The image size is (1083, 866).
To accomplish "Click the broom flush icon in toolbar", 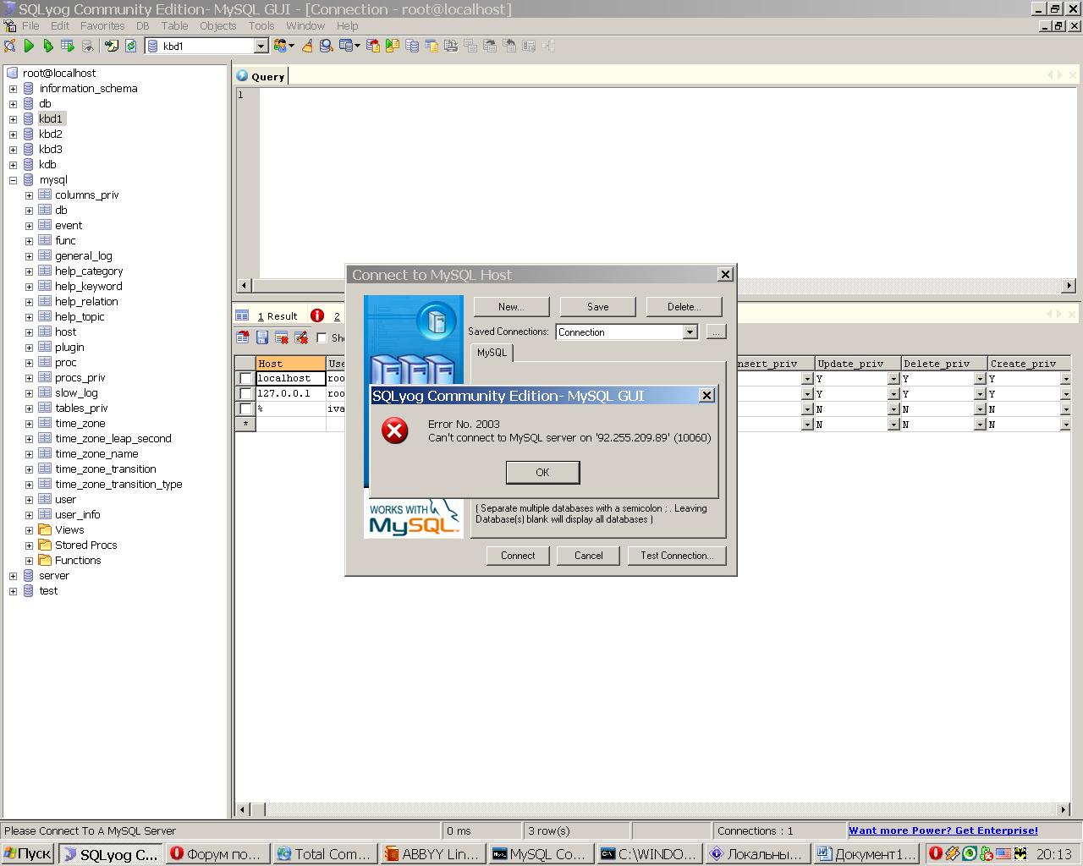I will tap(307, 46).
